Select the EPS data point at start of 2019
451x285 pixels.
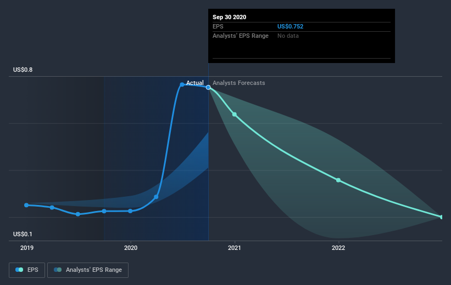click(x=26, y=205)
